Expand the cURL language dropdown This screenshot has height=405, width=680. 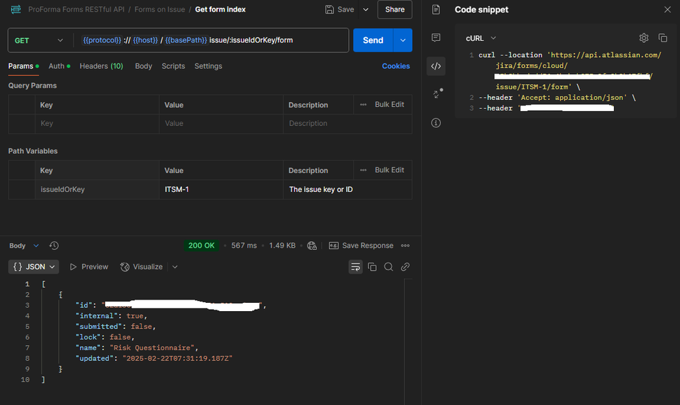481,38
